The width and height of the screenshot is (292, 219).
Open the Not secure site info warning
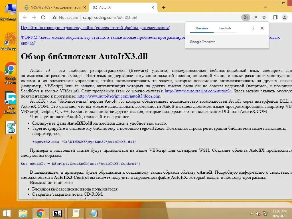coord(65,17)
